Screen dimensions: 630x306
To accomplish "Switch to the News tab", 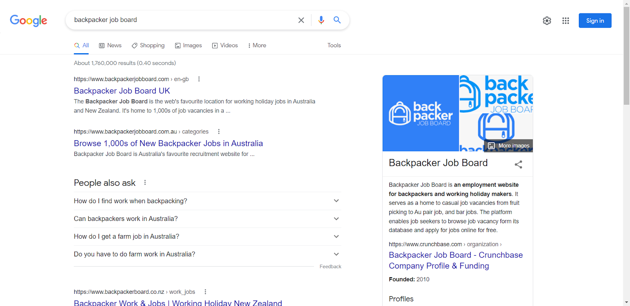I will point(110,46).
